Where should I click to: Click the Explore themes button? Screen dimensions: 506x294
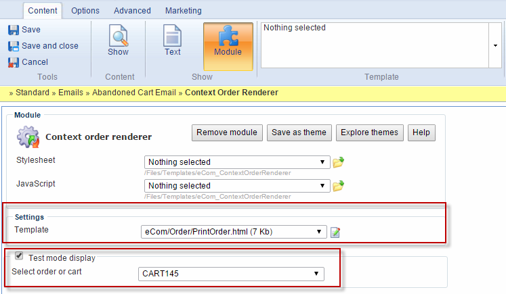point(370,132)
